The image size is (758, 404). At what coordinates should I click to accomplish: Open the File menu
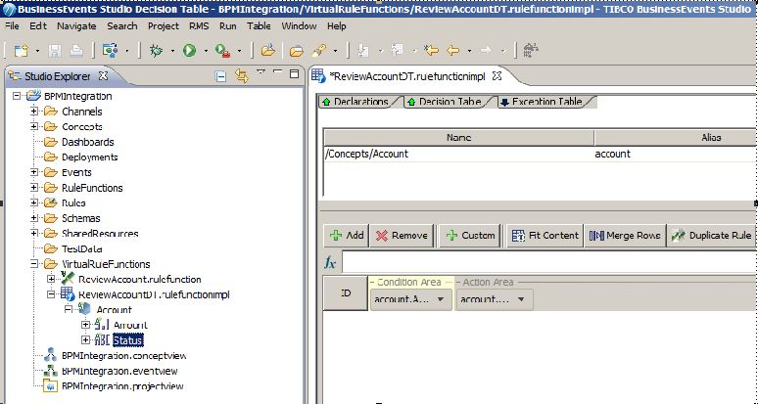(x=12, y=26)
